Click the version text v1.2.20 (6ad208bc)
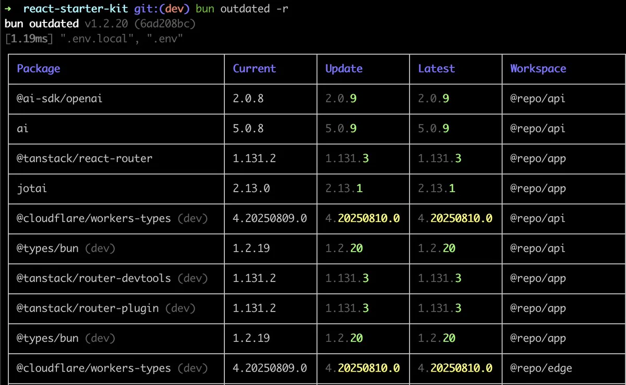The height and width of the screenshot is (385, 626). 140,23
